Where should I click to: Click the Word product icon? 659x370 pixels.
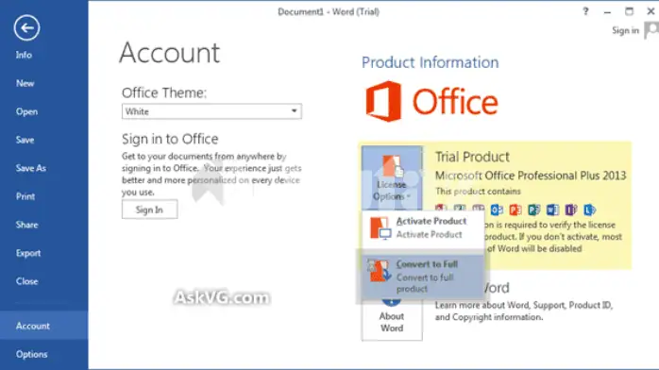[x=552, y=210]
